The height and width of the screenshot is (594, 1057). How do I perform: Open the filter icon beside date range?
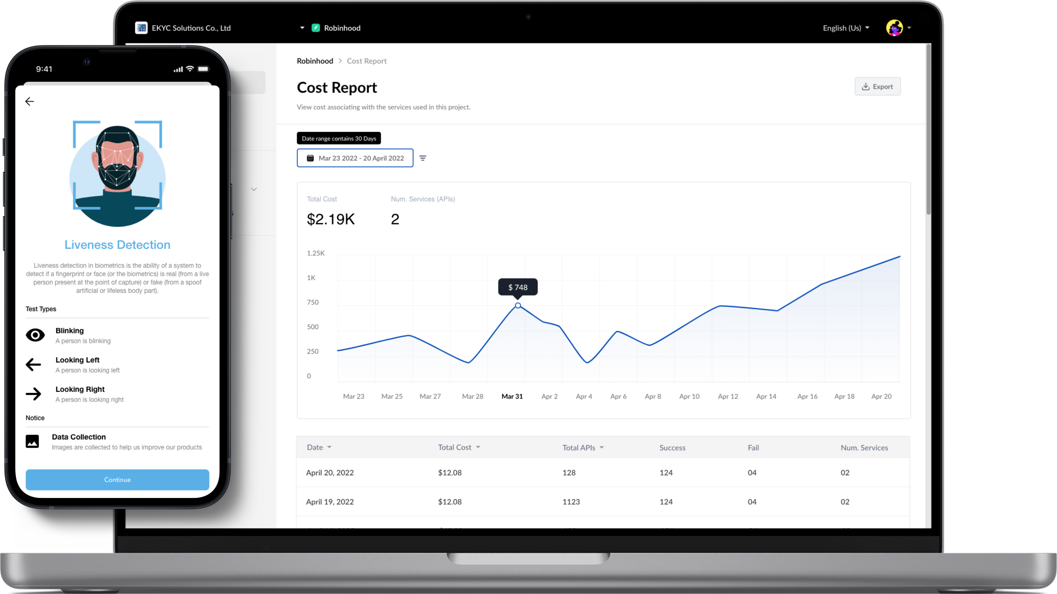pyautogui.click(x=423, y=158)
